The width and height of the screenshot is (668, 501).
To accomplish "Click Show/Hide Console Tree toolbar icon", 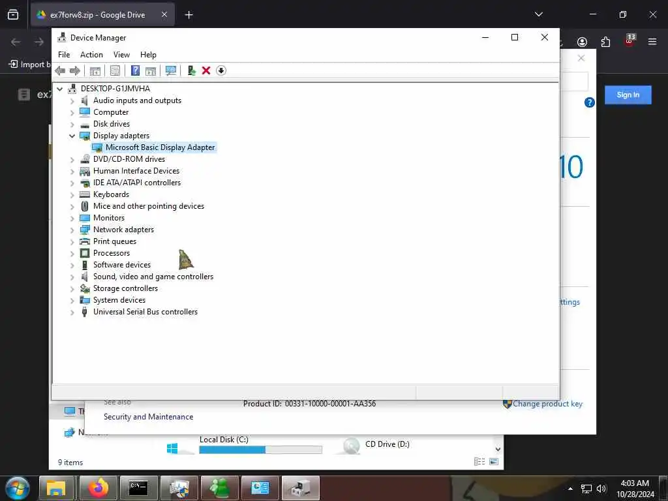I will point(95,70).
